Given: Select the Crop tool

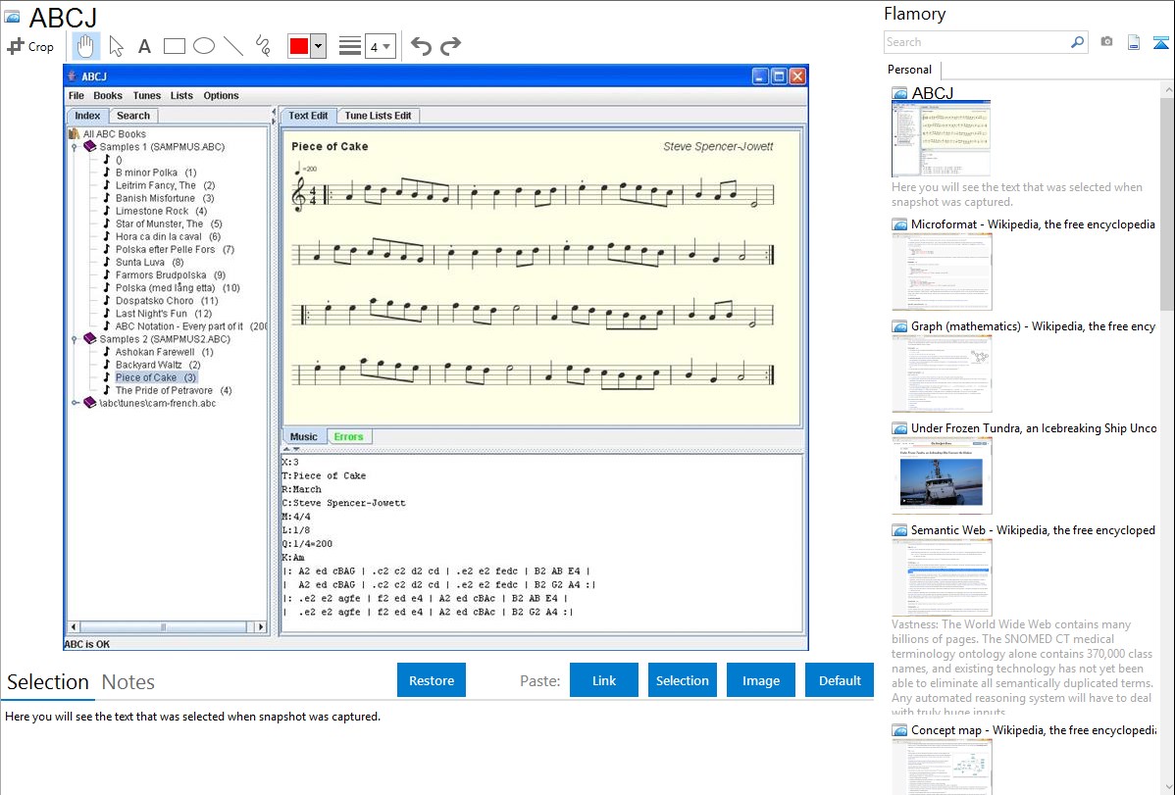Looking at the screenshot, I should click(x=30, y=46).
